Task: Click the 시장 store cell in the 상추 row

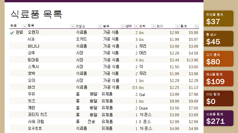Action: pyautogui.click(x=80, y=53)
